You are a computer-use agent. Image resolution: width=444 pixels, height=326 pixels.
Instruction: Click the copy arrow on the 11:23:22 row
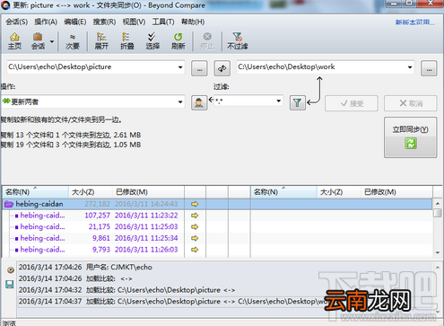coord(195,216)
